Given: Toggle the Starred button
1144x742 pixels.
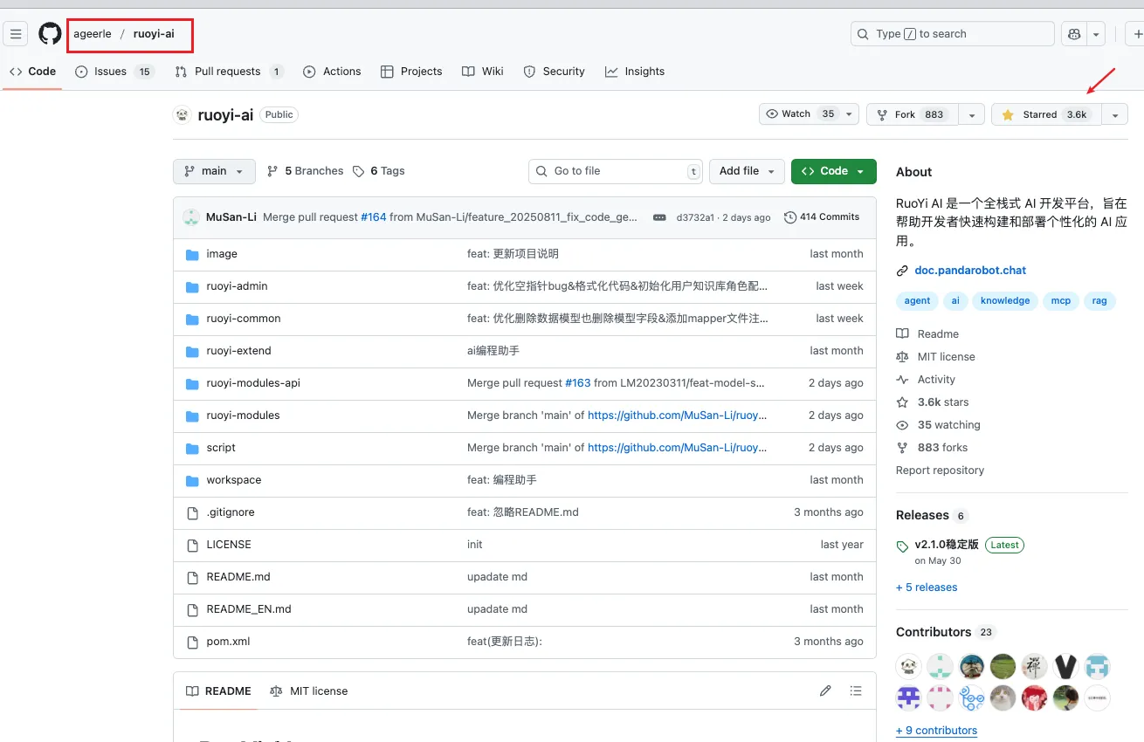Looking at the screenshot, I should coord(1046,114).
